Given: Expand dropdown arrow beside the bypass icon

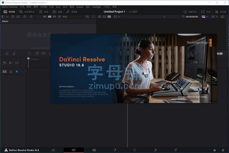Looking at the screenshot, I should pos(217,17).
